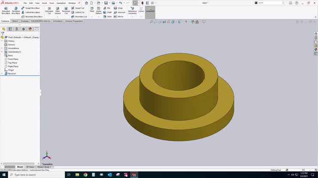Open the Edit menu
This screenshot has width=318, height=178.
click(31, 3)
